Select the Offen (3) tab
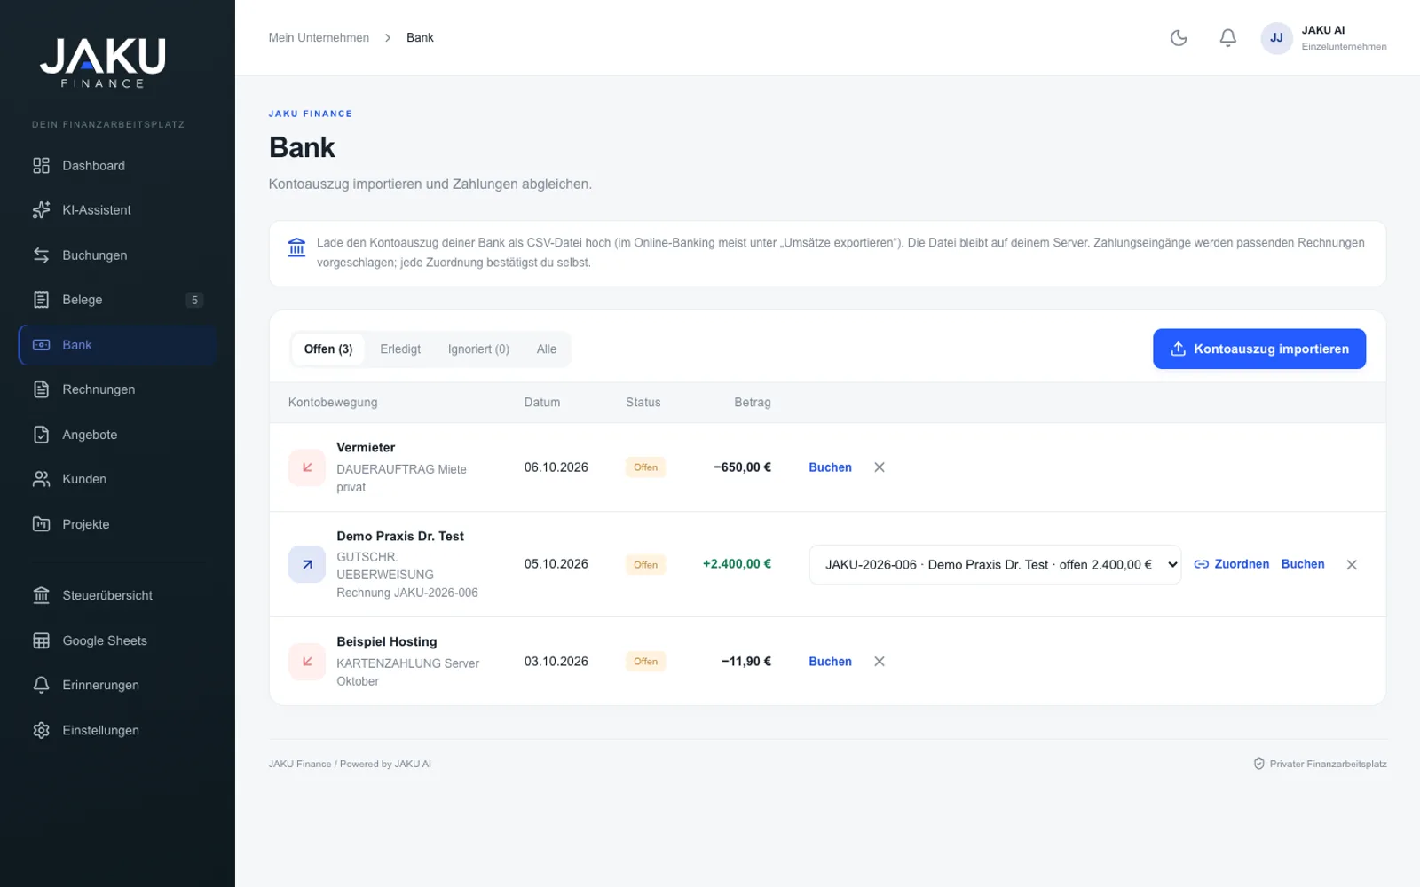Viewport: 1420px width, 887px height. [328, 349]
